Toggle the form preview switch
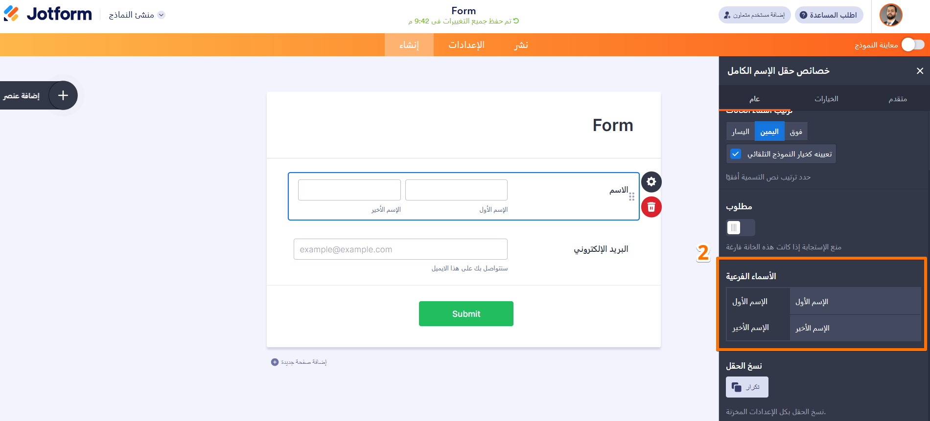Screen dimensions: 930x421 coord(913,45)
